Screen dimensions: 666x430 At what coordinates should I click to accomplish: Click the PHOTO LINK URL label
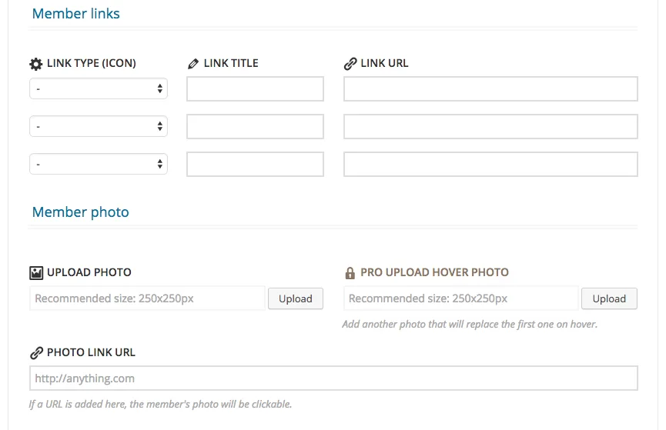[x=91, y=352]
